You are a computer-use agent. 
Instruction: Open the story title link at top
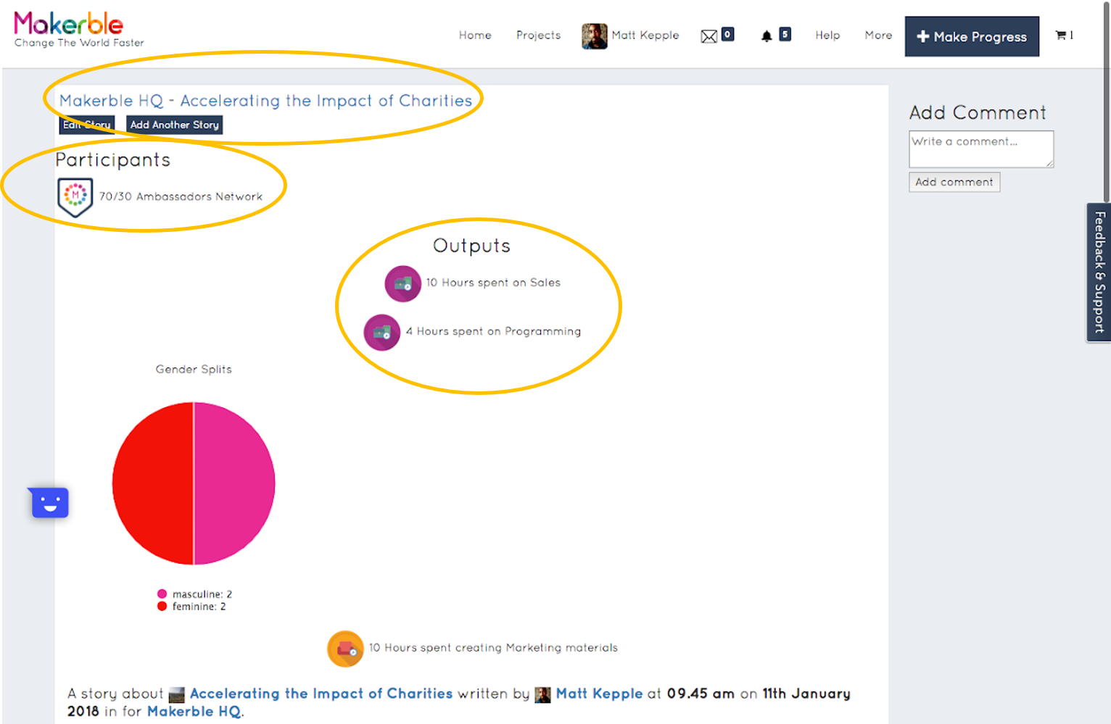point(265,101)
